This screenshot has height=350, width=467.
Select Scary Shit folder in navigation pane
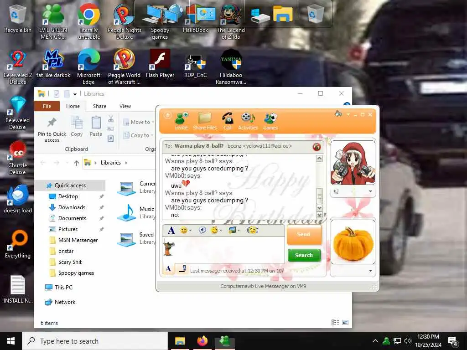coord(70,262)
